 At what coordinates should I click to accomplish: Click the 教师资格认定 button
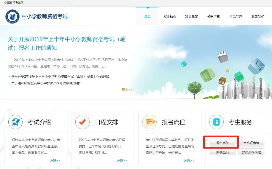point(251,152)
